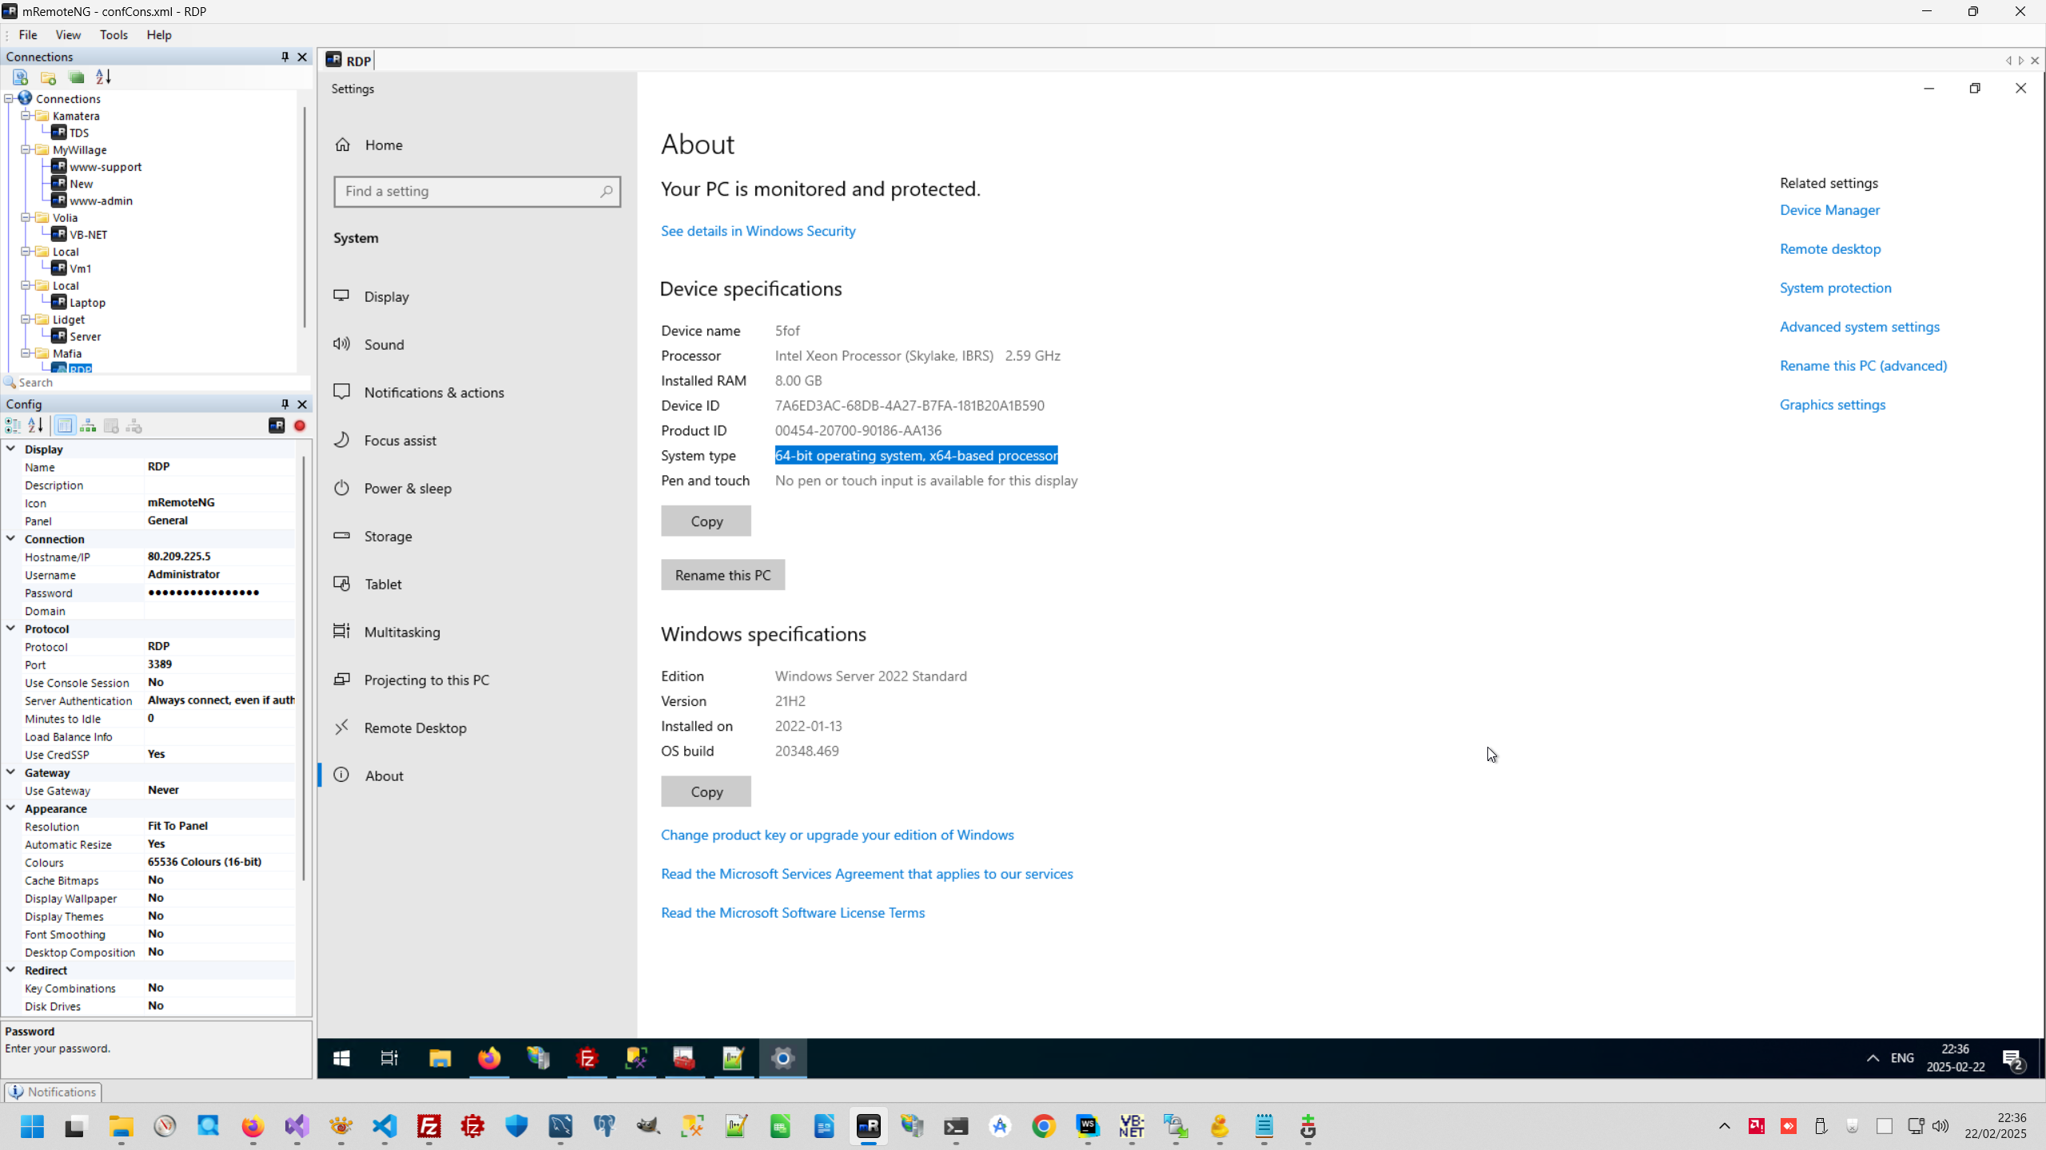Click the Find a setting search box

[x=472, y=192]
